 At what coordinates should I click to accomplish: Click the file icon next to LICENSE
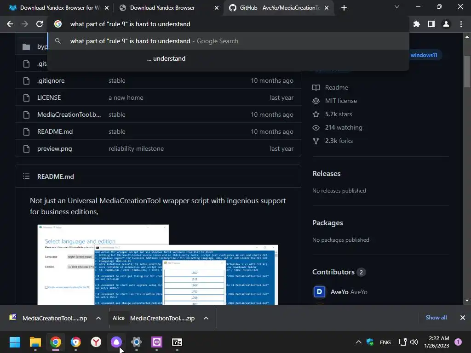point(26,97)
